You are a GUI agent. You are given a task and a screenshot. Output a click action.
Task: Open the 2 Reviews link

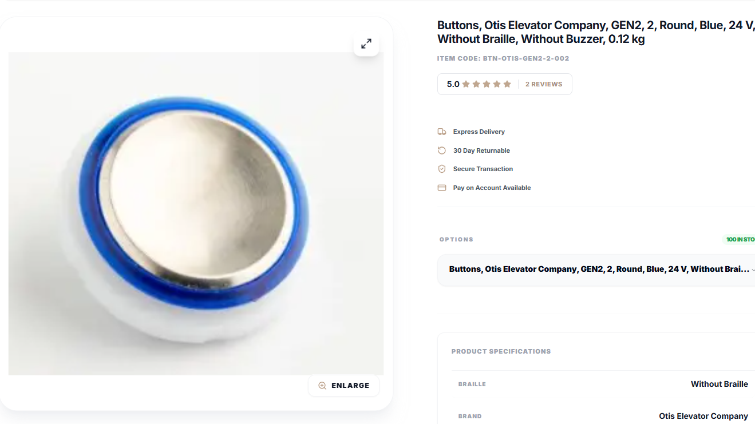544,84
